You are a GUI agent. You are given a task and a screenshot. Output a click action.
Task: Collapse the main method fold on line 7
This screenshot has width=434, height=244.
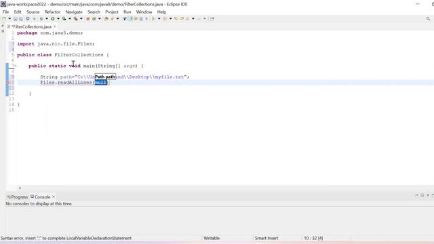click(16, 66)
